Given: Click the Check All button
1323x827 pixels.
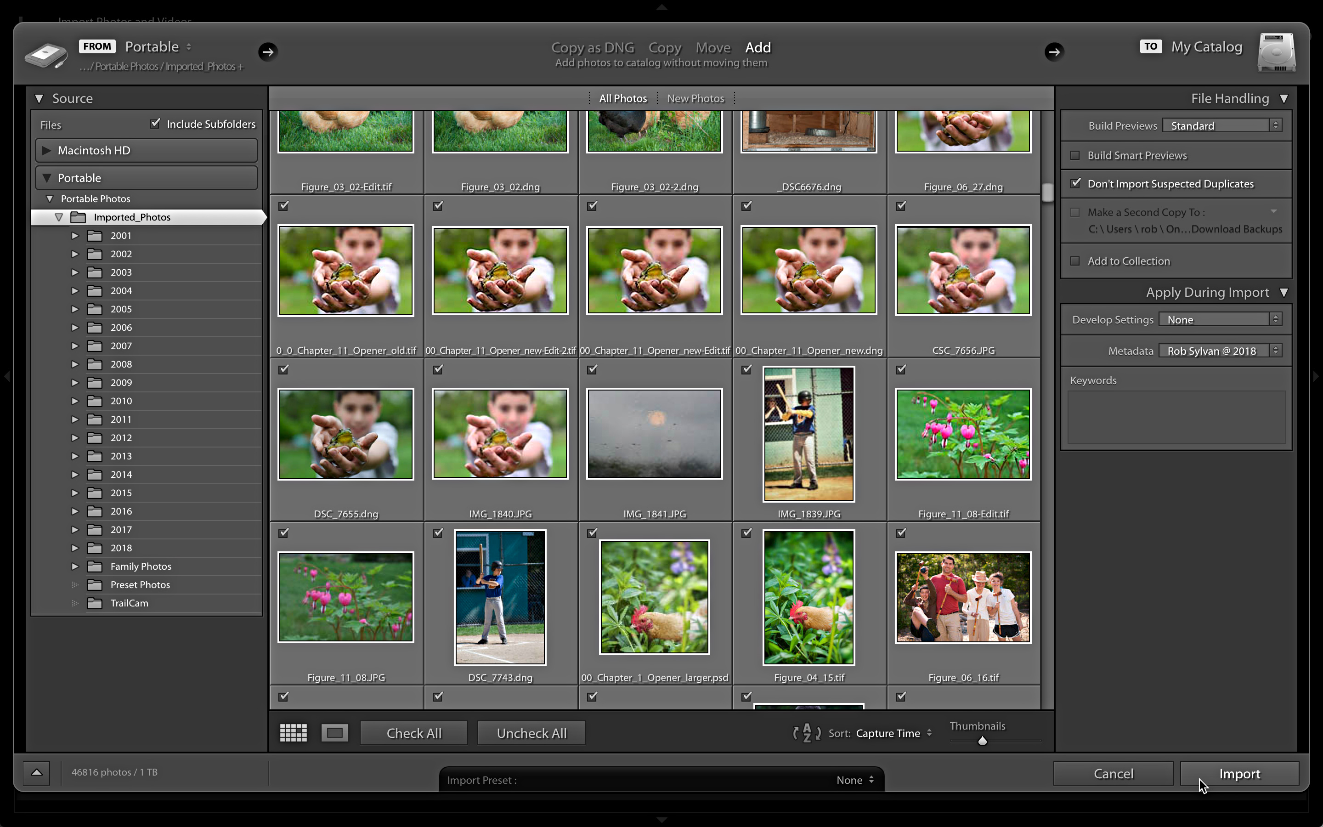Looking at the screenshot, I should point(414,733).
